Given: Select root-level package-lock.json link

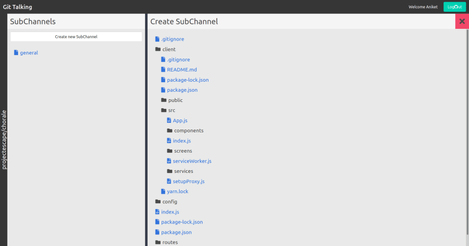Looking at the screenshot, I should coord(182,222).
